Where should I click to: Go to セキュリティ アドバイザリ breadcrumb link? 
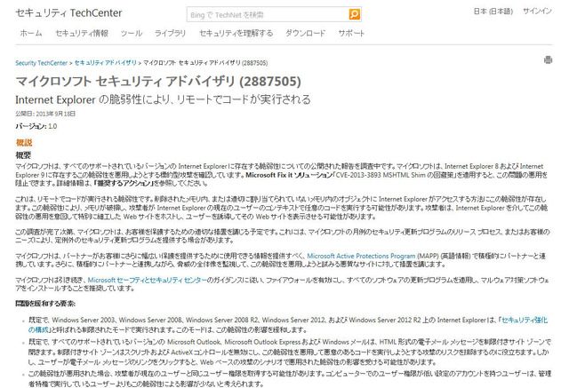click(x=105, y=63)
